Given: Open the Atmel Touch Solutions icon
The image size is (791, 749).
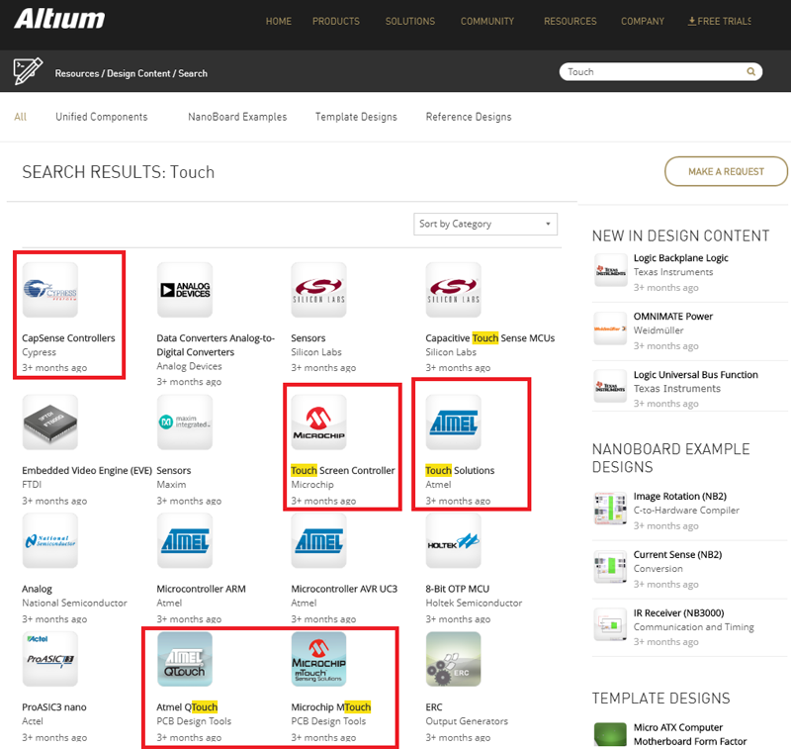Looking at the screenshot, I should [453, 422].
